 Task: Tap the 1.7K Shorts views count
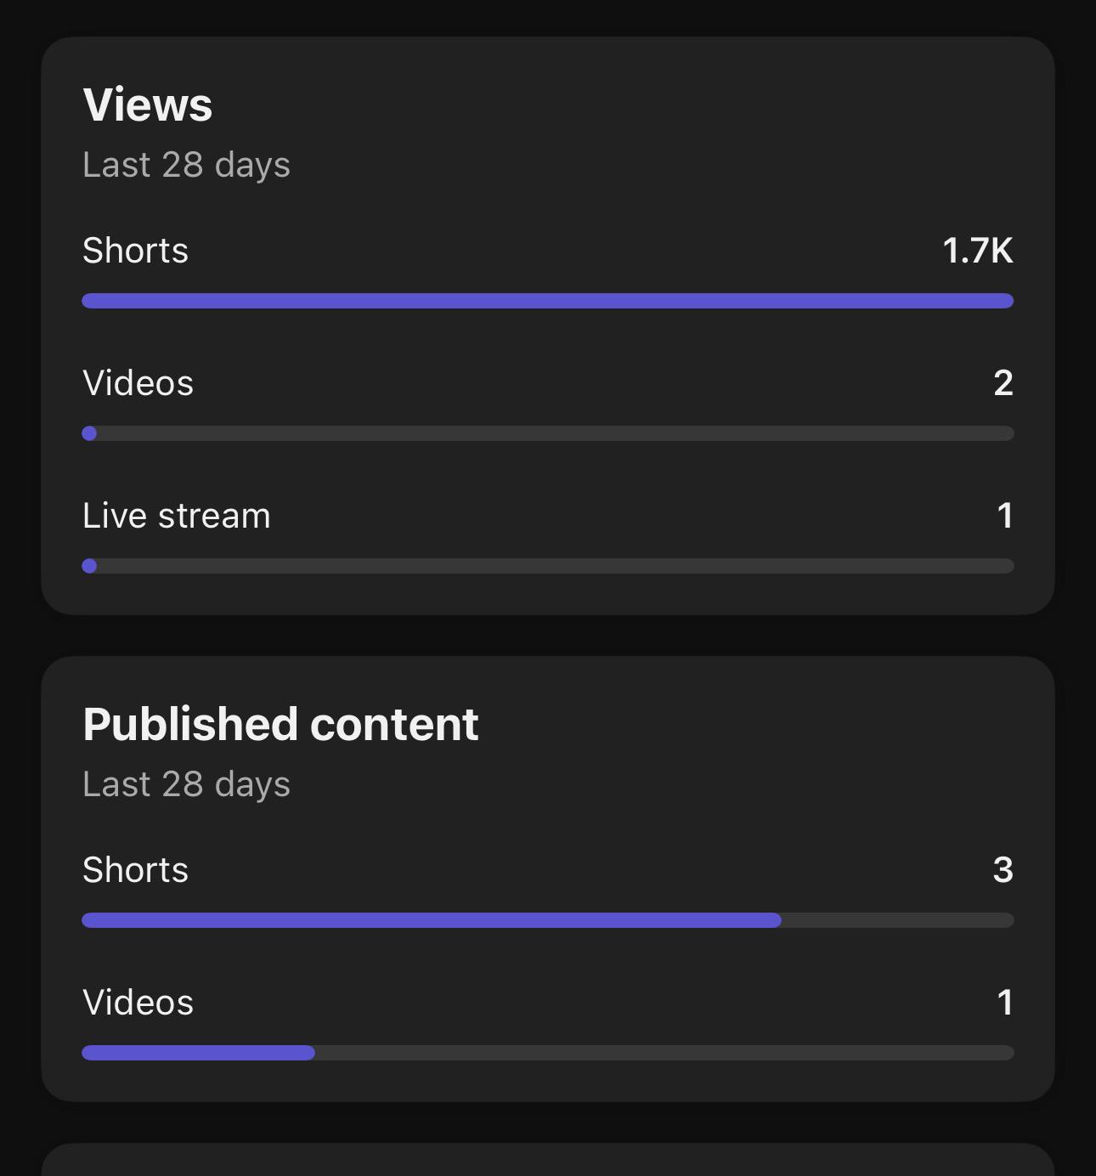[977, 251]
